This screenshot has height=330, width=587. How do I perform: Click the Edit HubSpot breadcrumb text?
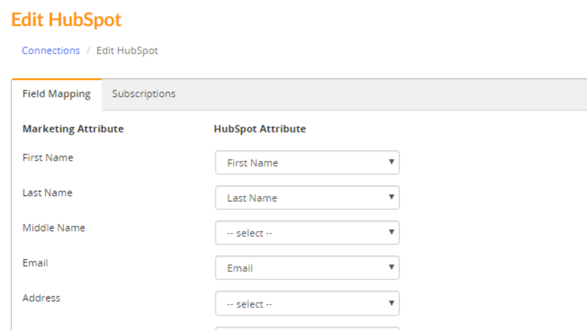pyautogui.click(x=127, y=51)
